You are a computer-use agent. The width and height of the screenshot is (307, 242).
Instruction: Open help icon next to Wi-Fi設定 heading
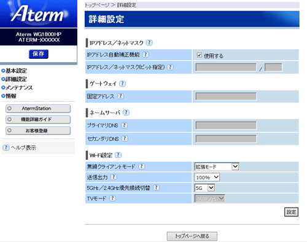[118, 155]
